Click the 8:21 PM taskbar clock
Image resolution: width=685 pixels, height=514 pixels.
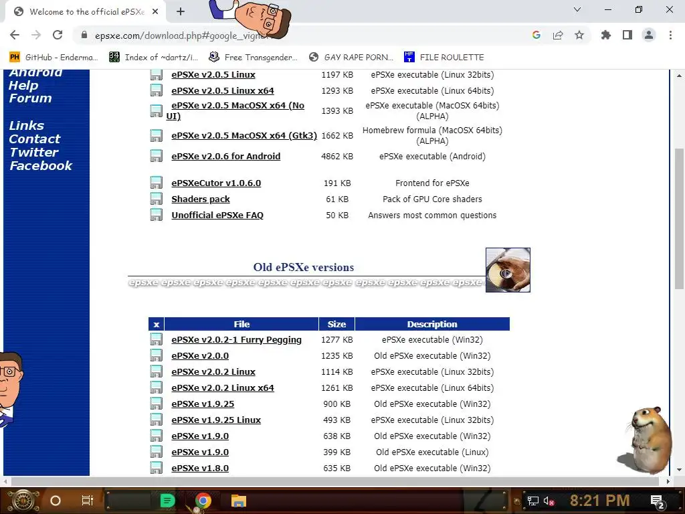click(599, 501)
